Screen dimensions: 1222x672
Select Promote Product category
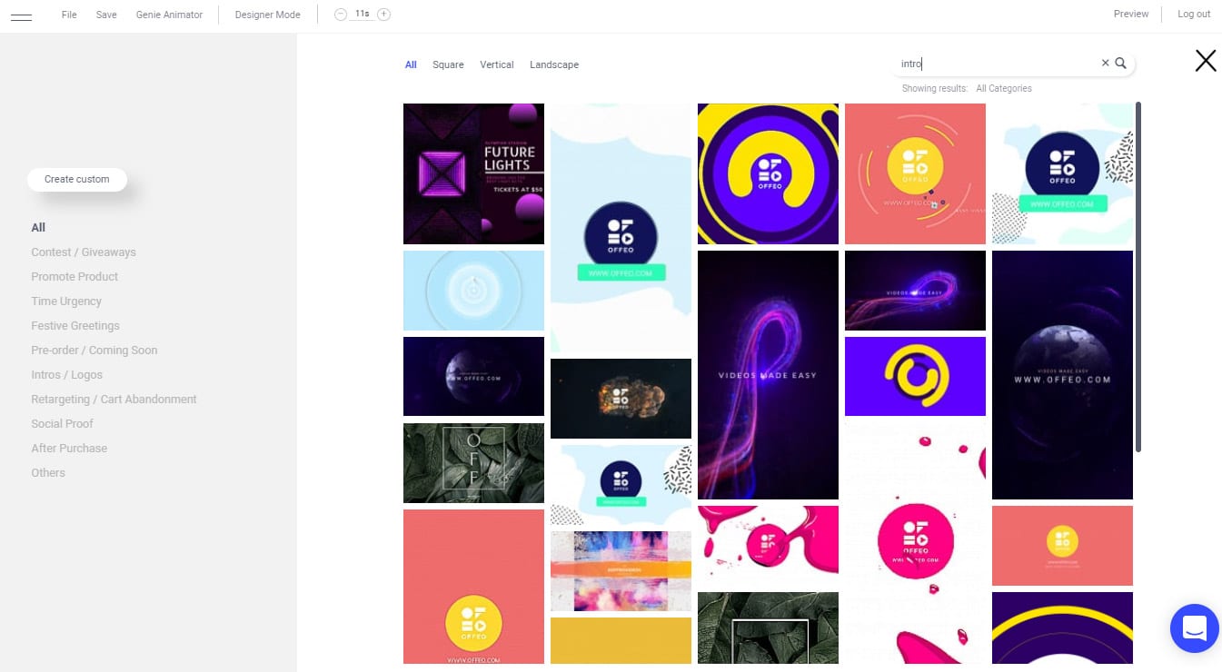pos(75,276)
